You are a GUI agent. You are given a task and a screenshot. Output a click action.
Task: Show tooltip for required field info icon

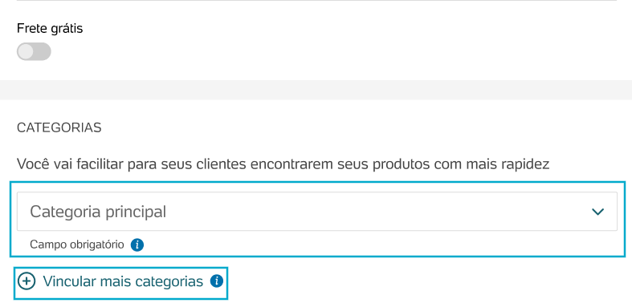pyautogui.click(x=137, y=244)
